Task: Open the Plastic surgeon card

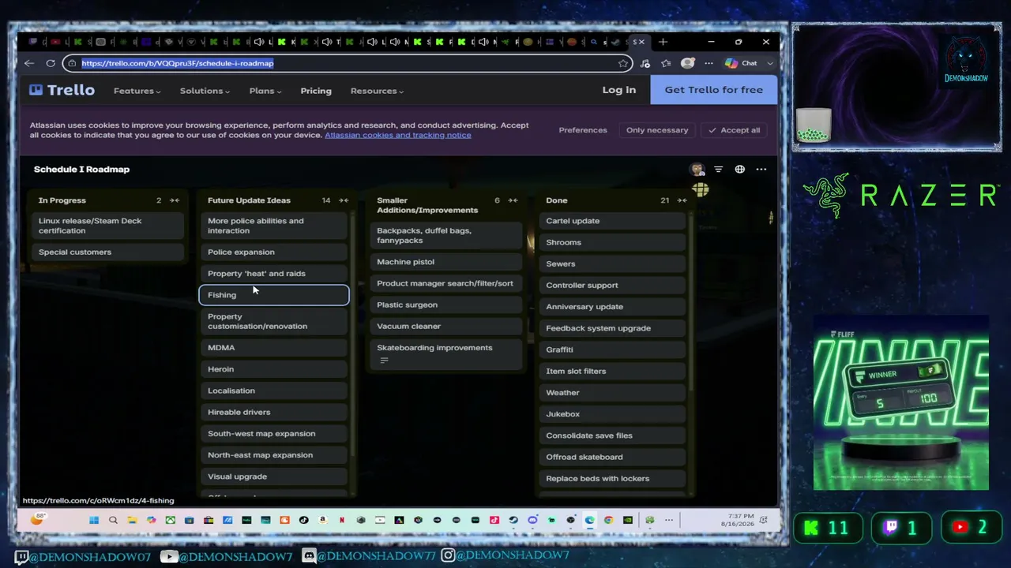Action: 445,305
